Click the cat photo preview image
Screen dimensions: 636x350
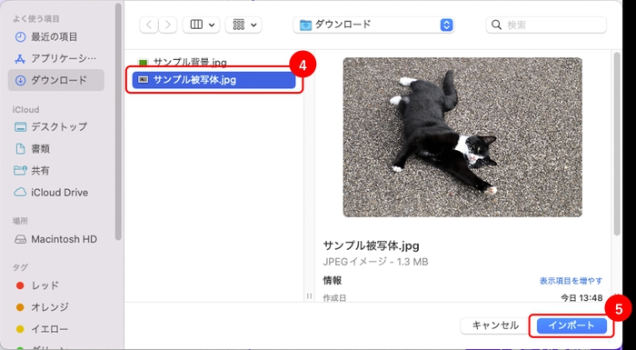462,137
